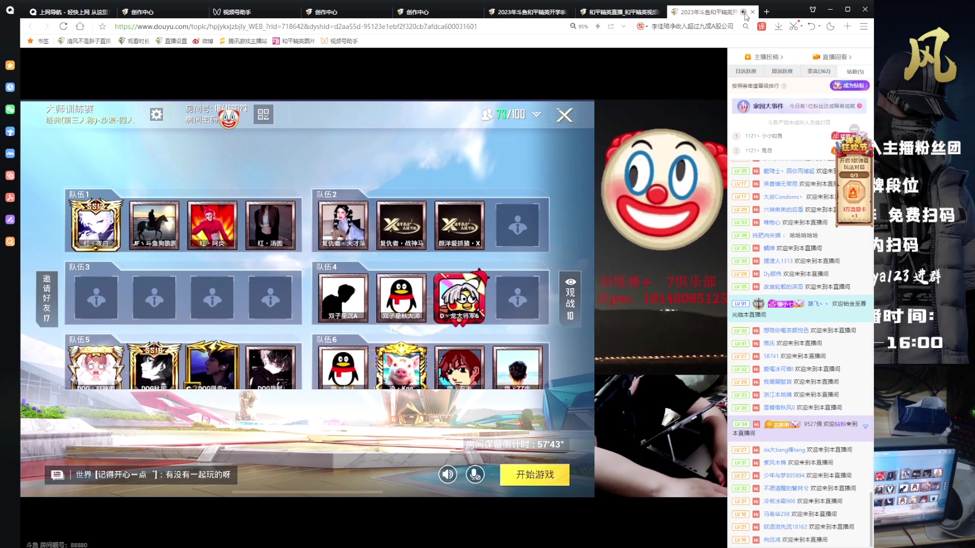Open game room settings gear icon
975x548 pixels.
pos(156,114)
